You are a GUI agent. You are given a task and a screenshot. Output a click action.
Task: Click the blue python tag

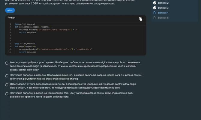tap(10, 10)
